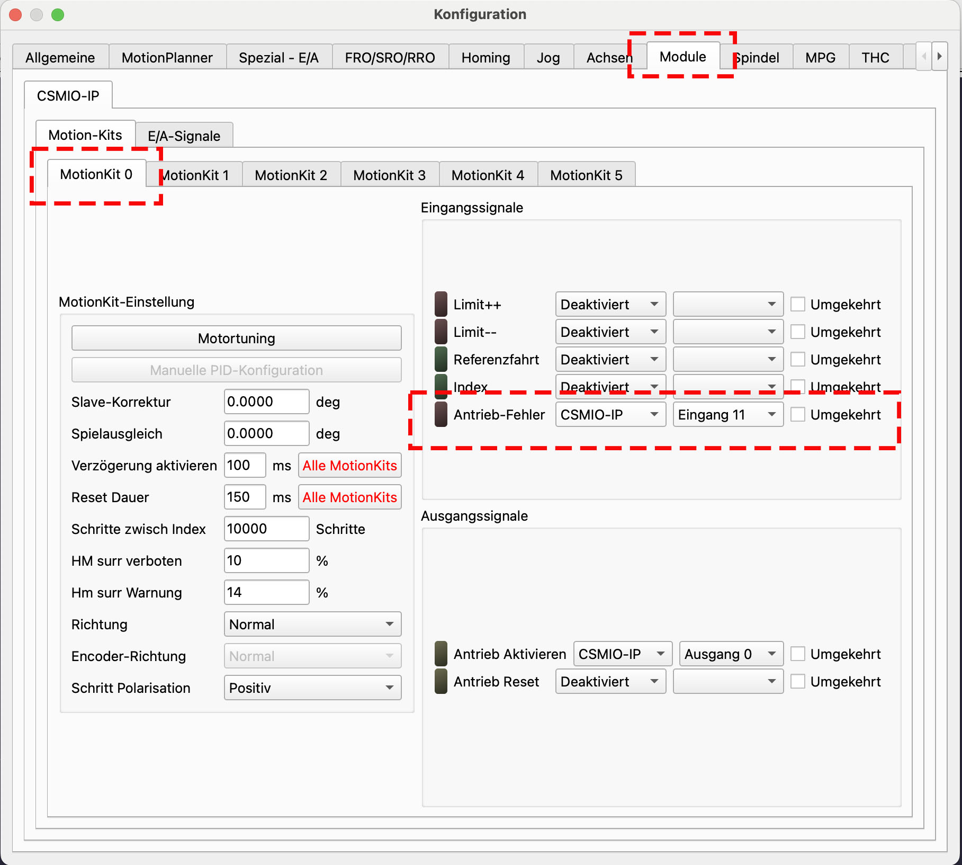Open the E/A-Signale tab
The image size is (962, 865).
pyautogui.click(x=184, y=136)
